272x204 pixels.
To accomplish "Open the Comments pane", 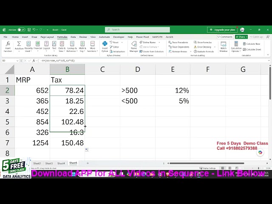I will (225, 37).
